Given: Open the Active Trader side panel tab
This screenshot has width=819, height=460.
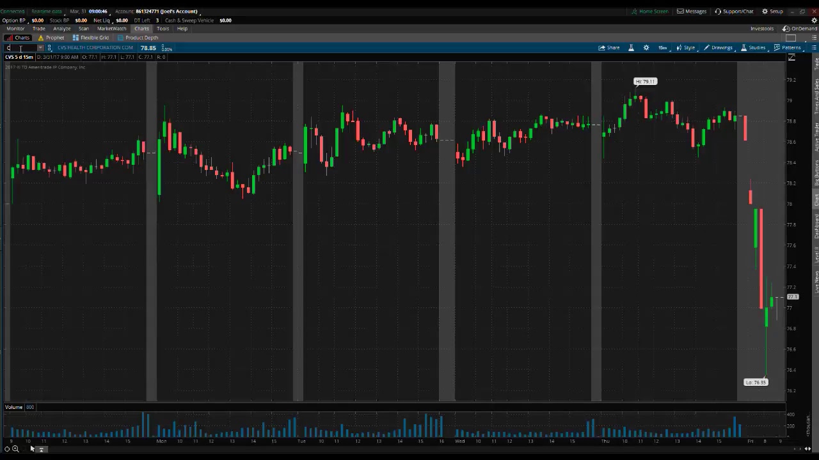Looking at the screenshot, I should click(x=816, y=137).
